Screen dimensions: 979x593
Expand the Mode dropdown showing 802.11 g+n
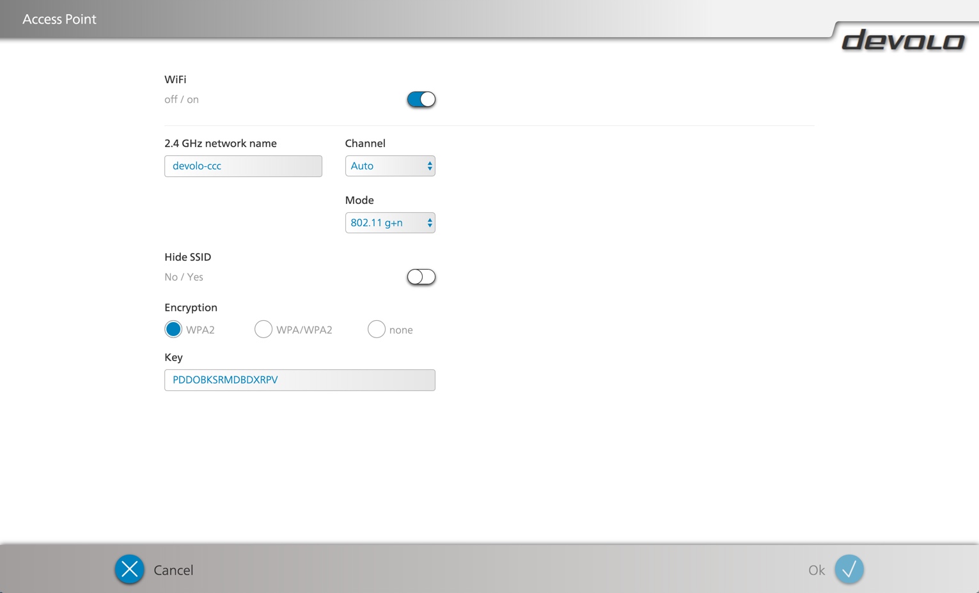[389, 223]
